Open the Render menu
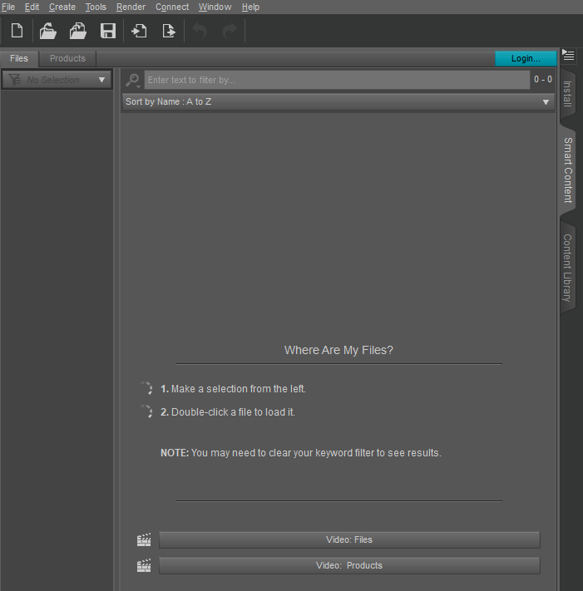 pos(131,7)
